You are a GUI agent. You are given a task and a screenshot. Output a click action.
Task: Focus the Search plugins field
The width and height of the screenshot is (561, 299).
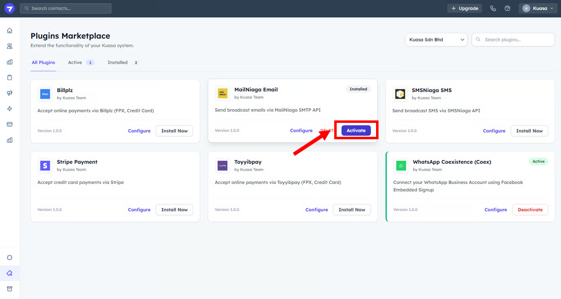point(513,40)
